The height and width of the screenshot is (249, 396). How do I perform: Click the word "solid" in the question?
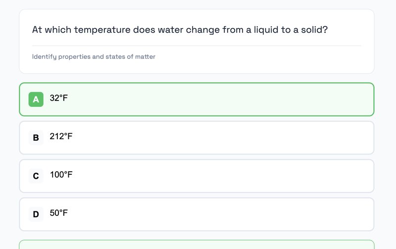[313, 30]
